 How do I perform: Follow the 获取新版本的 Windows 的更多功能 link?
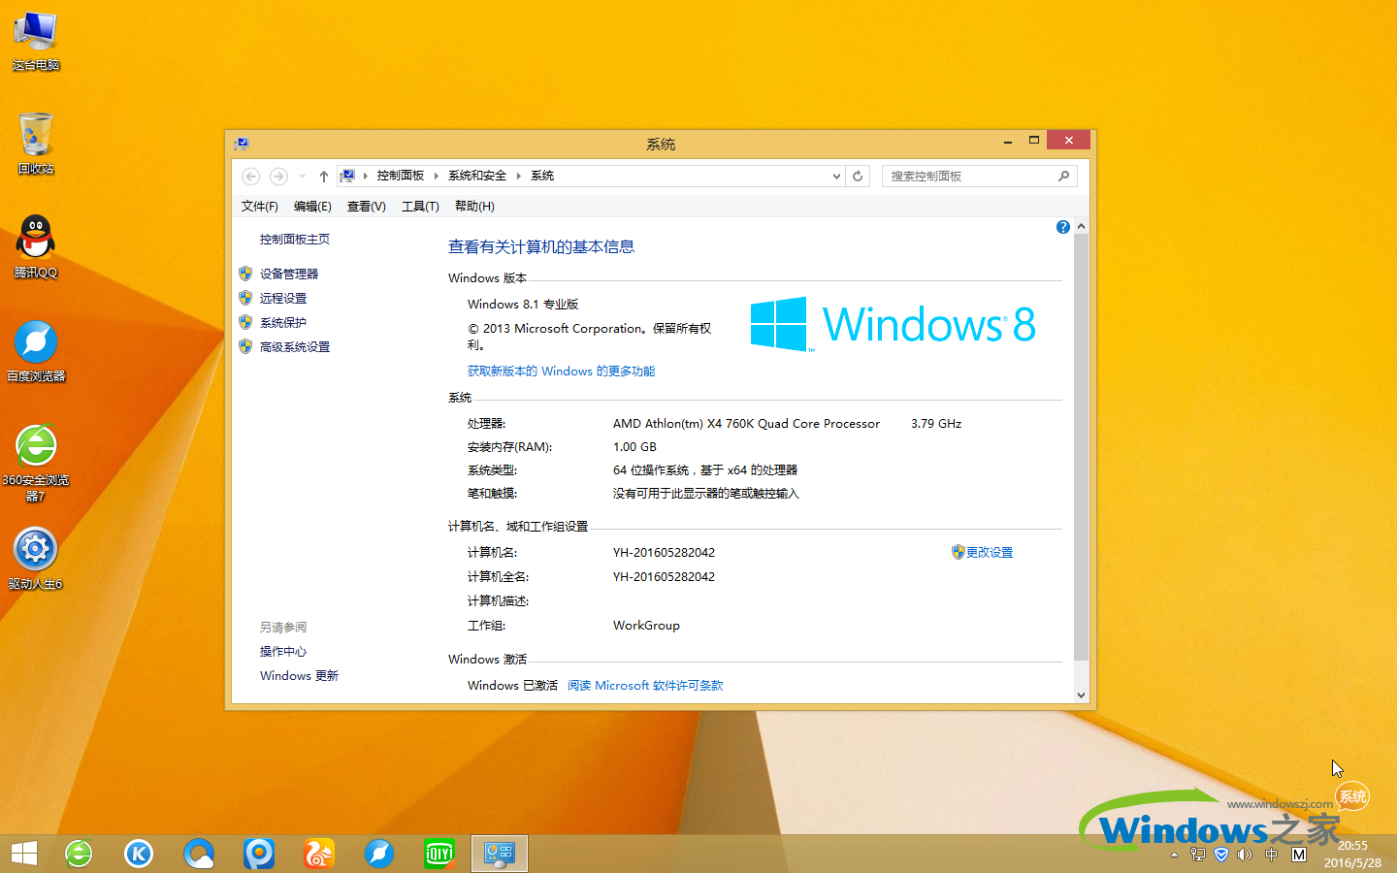tap(561, 371)
